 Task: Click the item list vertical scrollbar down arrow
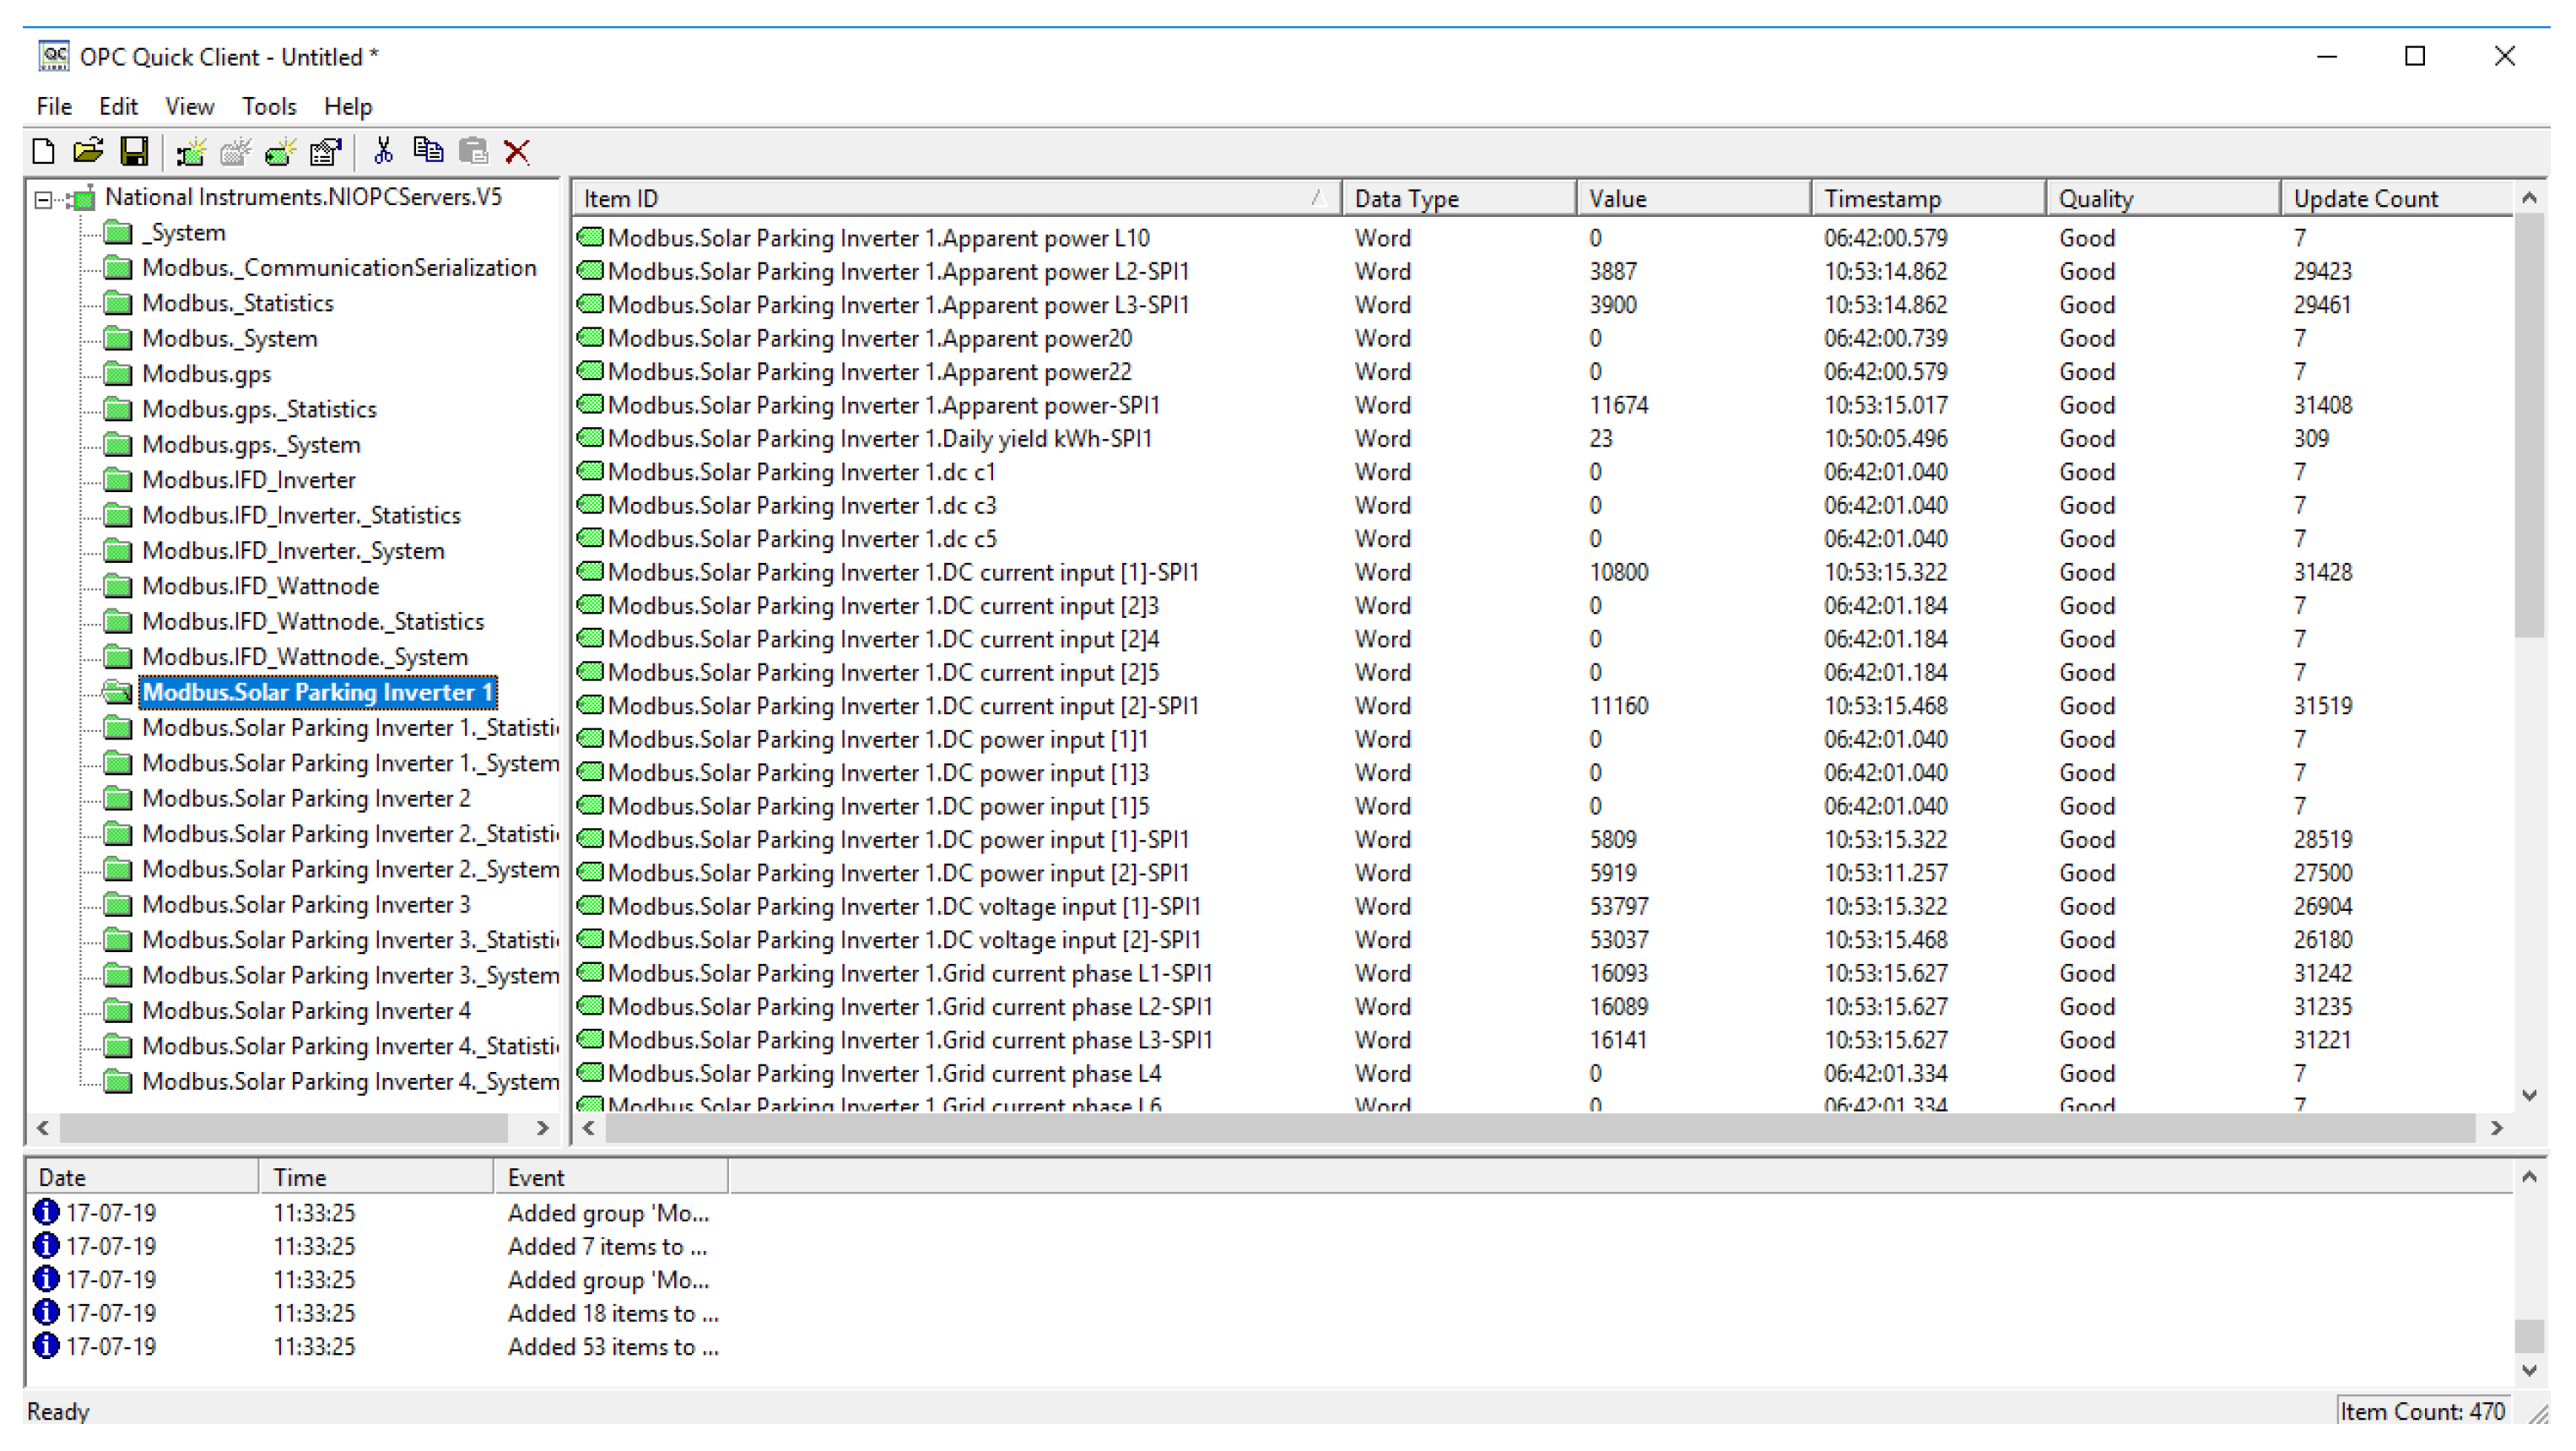coord(2529,1096)
